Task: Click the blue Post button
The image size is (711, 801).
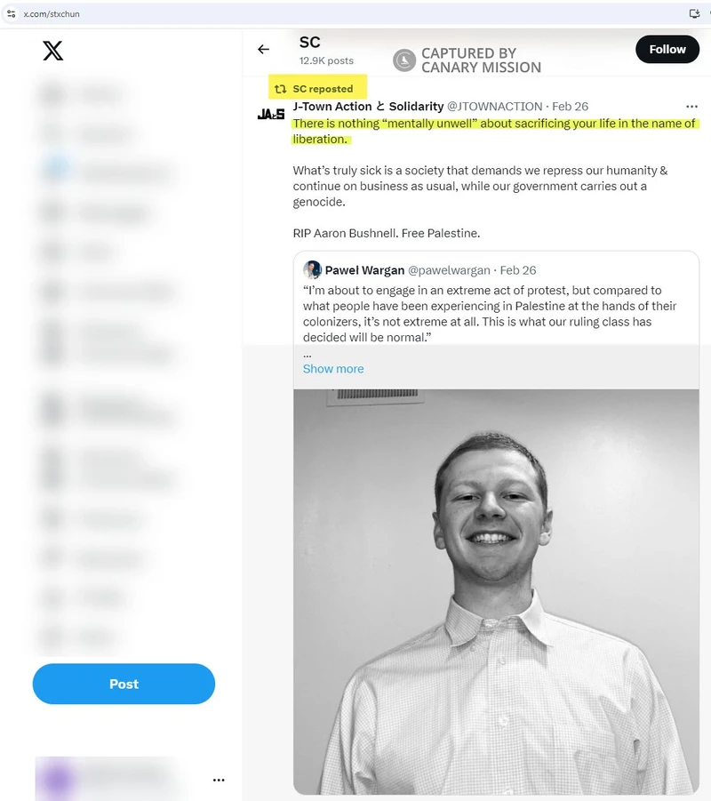Action: coord(124,684)
